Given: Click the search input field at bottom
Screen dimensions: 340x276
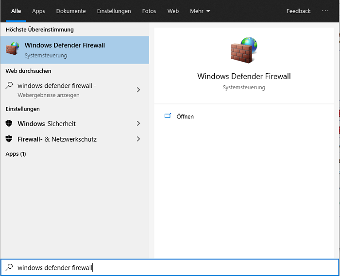Looking at the screenshot, I should click(x=170, y=267).
